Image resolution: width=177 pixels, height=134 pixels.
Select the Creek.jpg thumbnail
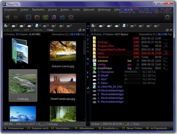tap(23, 85)
